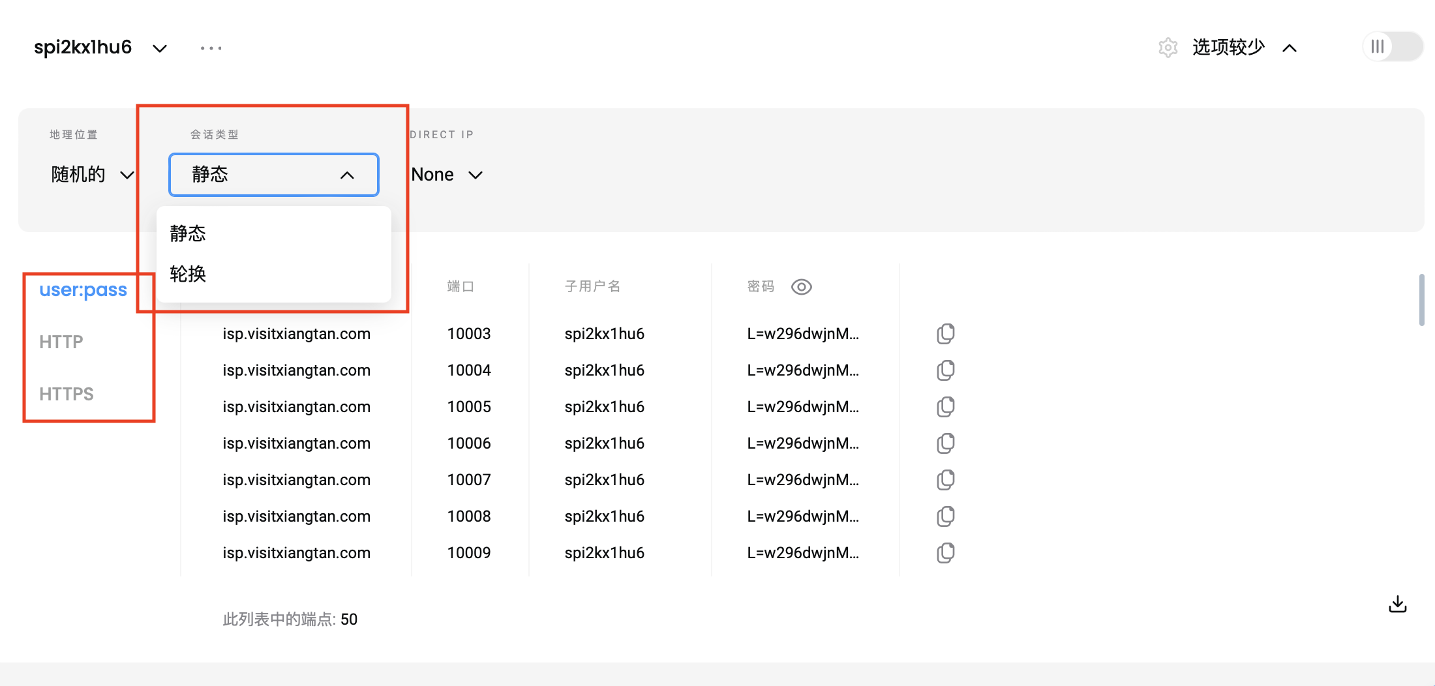Open the Direct IP None dropdown

[447, 175]
